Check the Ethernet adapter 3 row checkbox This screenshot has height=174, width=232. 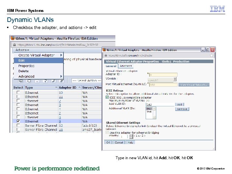(18, 105)
